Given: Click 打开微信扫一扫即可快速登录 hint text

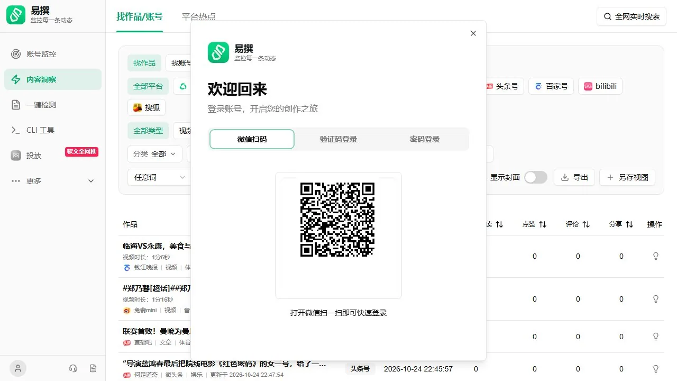Looking at the screenshot, I should pos(338,313).
